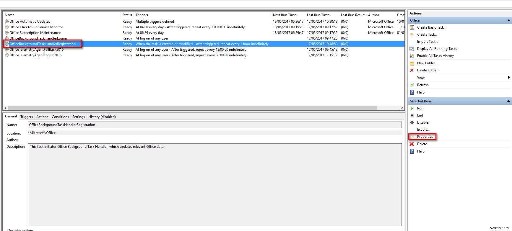Click the Office Subscription Maintenance task icon
512x231 pixels.
click(x=6, y=33)
